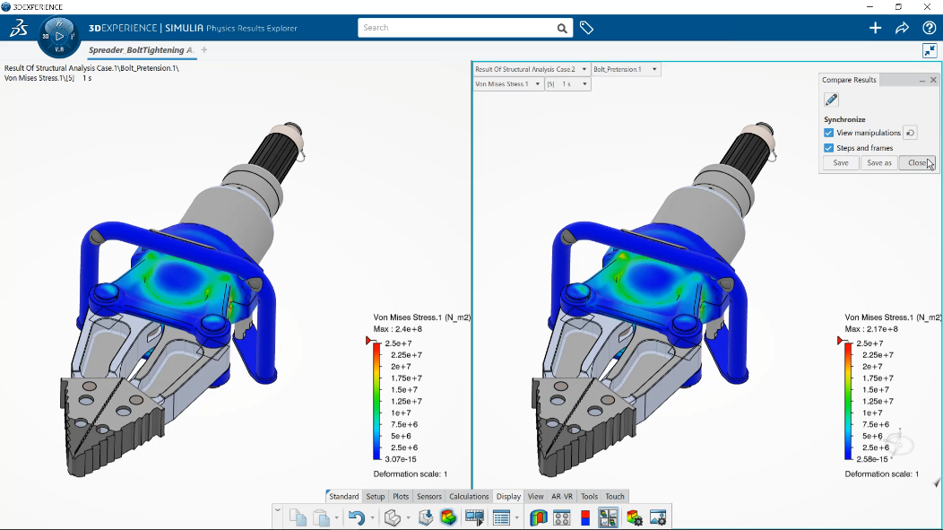The image size is (943, 530).
Task: Click the sectioned contour plot icon
Action: pos(538,517)
